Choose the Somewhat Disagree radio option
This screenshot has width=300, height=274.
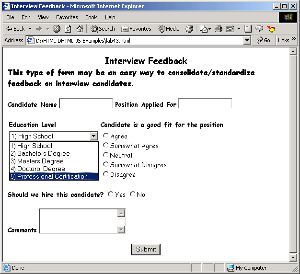click(x=106, y=165)
